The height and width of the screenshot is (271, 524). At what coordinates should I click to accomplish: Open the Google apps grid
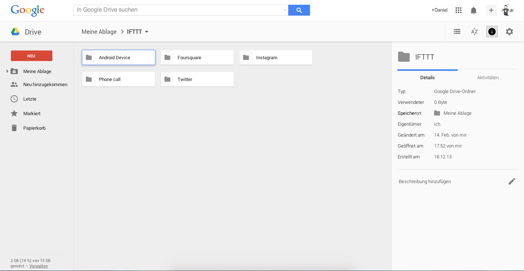458,10
